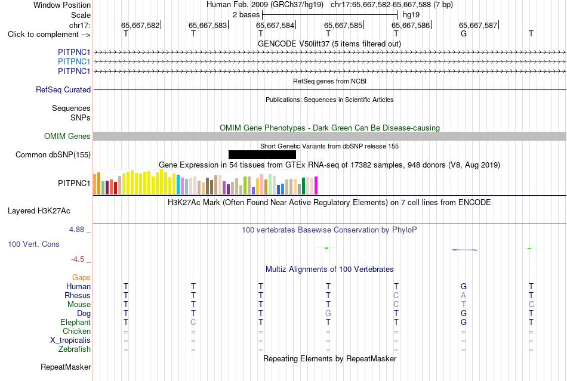Click 'Short Genetic Variants from dbSNP release 155'
567x381 pixels.
click(329, 146)
